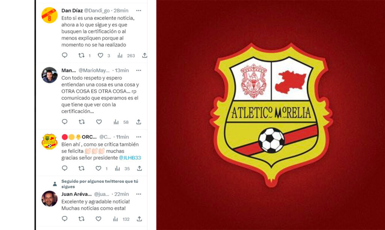
Task: Open Dan Díaz's profile name
Action: tap(72, 11)
